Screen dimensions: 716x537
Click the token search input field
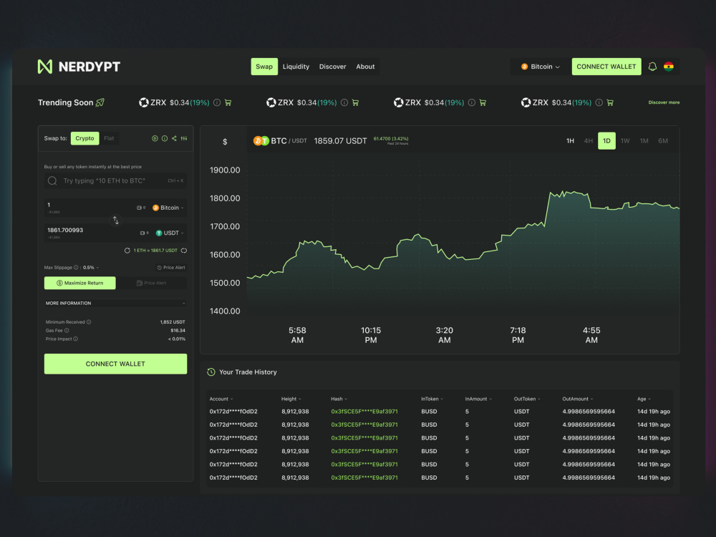pyautogui.click(x=115, y=181)
